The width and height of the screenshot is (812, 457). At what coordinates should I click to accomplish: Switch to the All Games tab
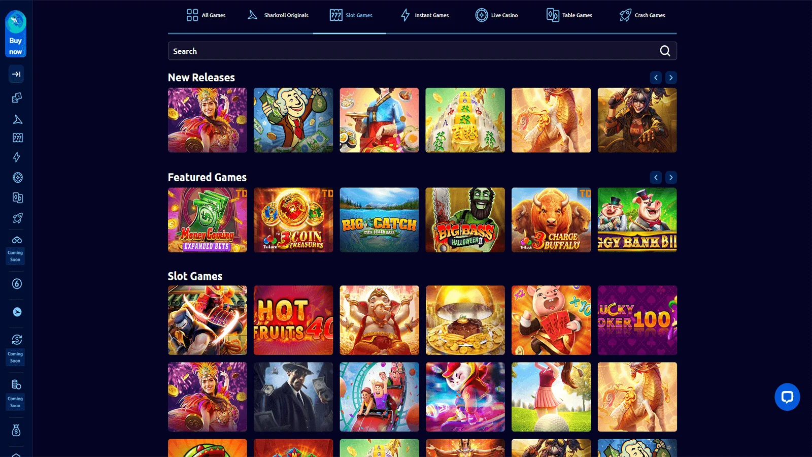206,15
